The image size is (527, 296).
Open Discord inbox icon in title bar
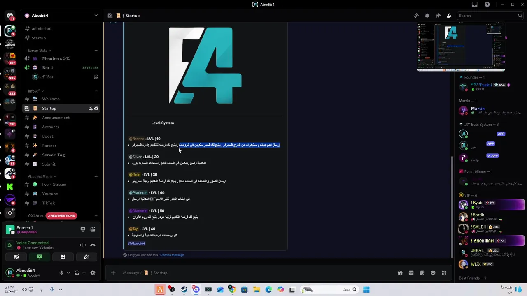pos(475,5)
